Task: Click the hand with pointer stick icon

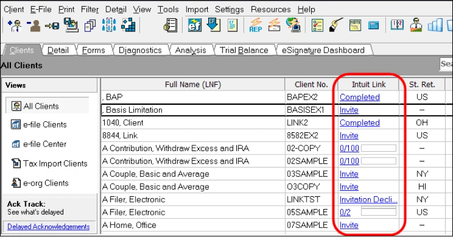Action: [x=336, y=25]
